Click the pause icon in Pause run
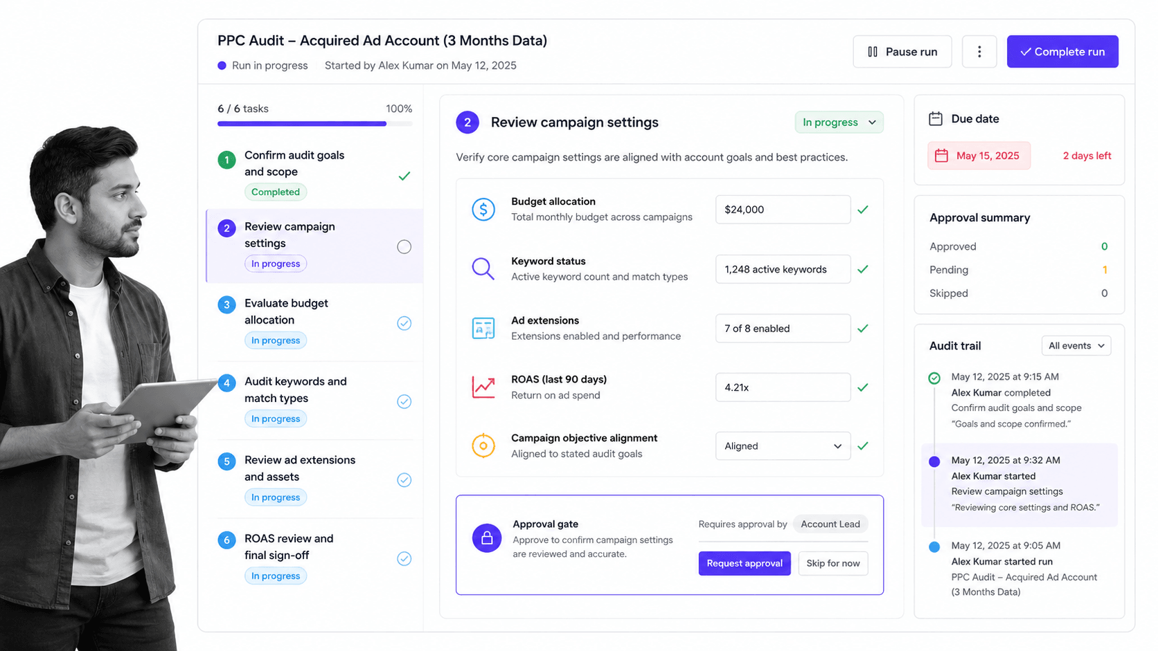1158x651 pixels. (873, 52)
